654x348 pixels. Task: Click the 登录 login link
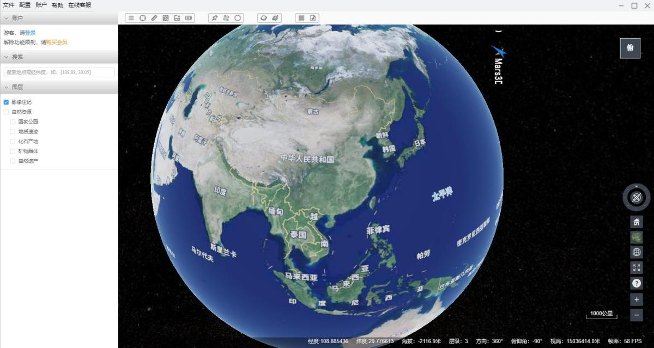pos(31,33)
